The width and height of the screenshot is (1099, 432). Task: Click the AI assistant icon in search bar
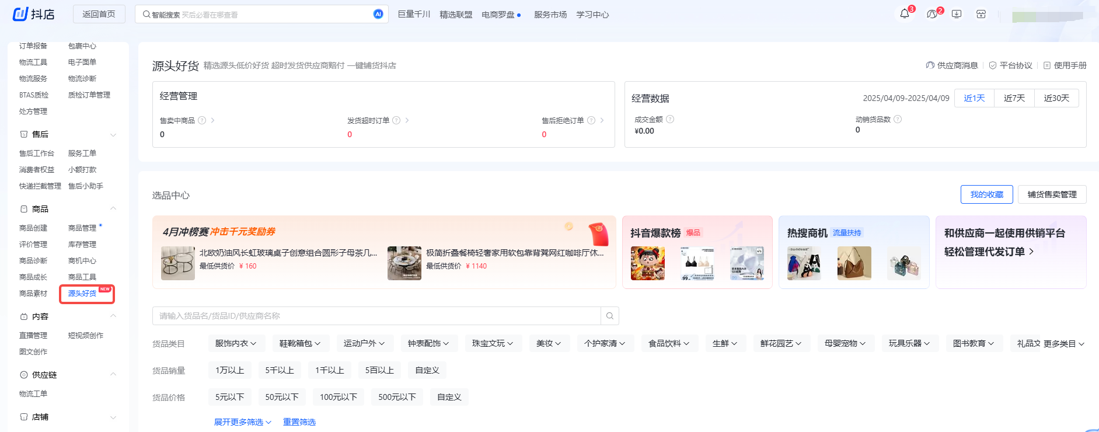point(378,14)
